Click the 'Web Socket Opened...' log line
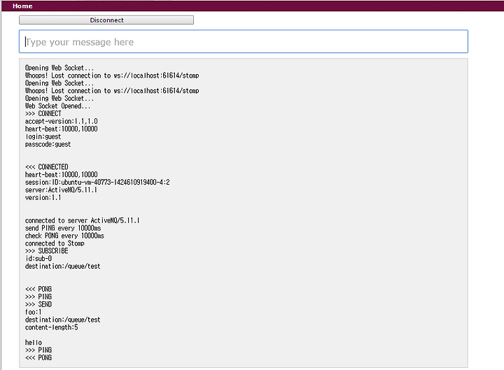504x370 pixels. pos(58,106)
